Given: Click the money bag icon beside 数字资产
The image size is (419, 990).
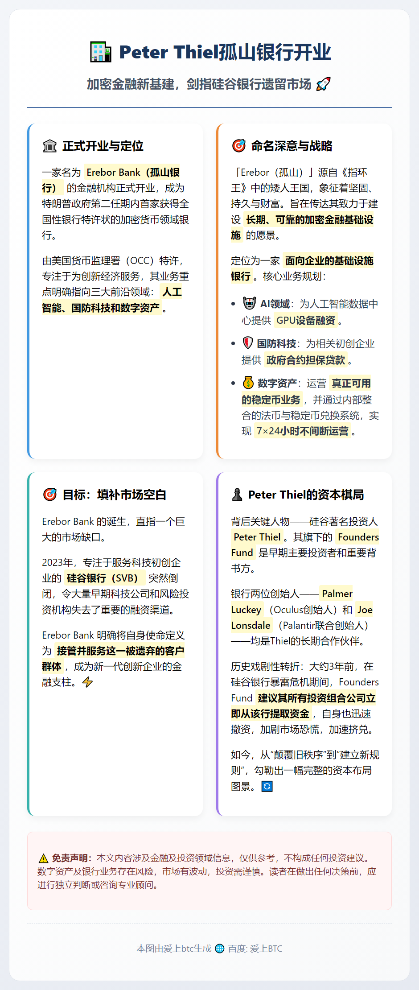Looking at the screenshot, I should [248, 383].
